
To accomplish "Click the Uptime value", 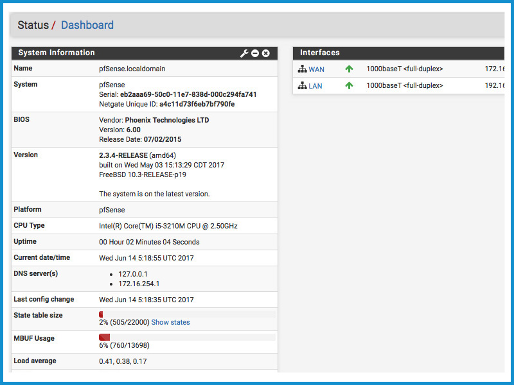I will (149, 242).
